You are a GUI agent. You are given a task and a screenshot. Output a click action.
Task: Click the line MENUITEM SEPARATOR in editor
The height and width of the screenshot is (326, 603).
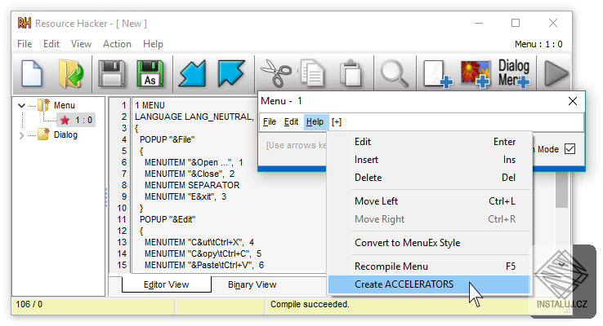click(192, 185)
